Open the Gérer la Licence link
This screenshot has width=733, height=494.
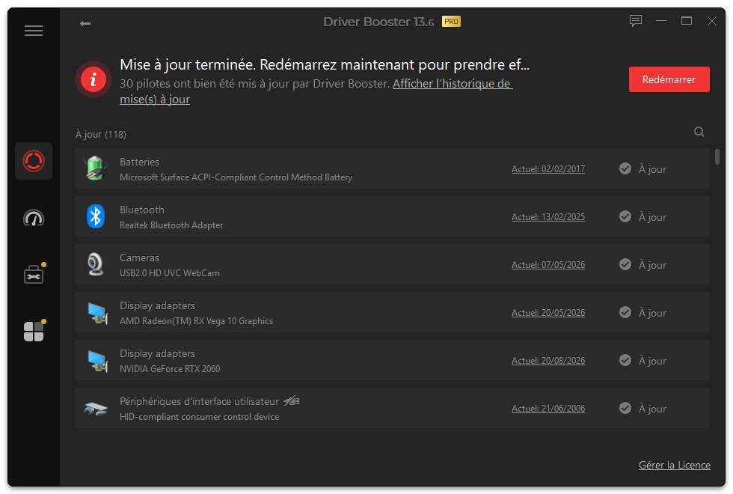pyautogui.click(x=675, y=465)
